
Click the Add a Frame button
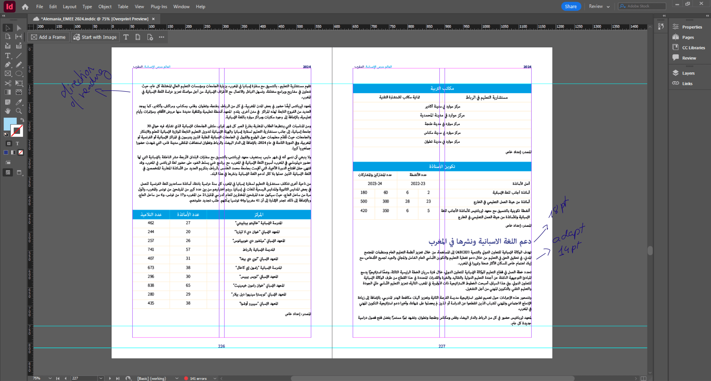click(48, 37)
